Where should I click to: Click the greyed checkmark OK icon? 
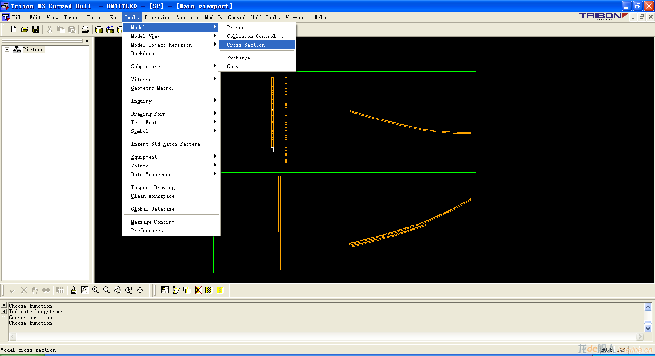coord(13,290)
